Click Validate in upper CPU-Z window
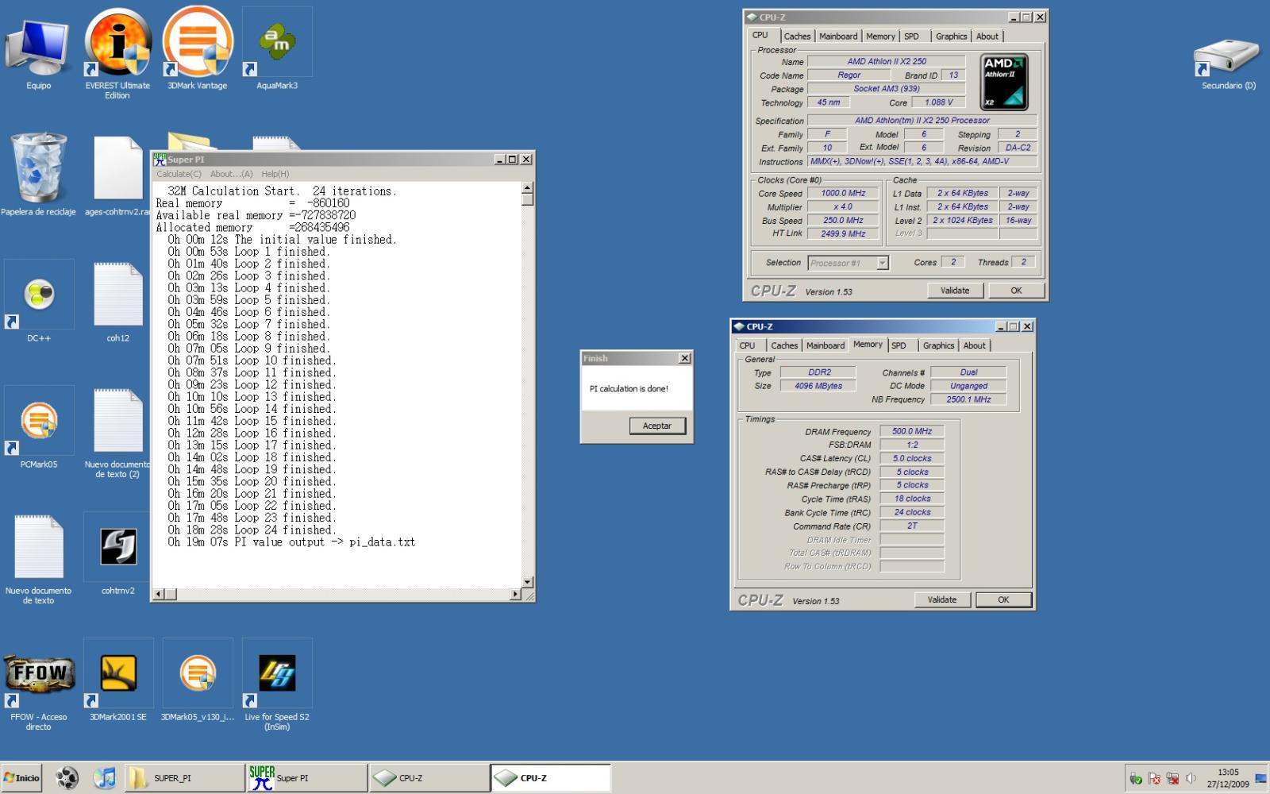The height and width of the screenshot is (794, 1270). [x=955, y=291]
